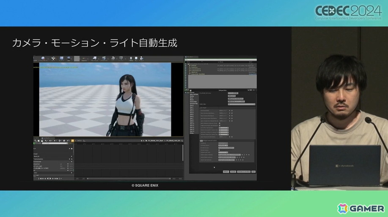Select the General category in dialog list
This screenshot has height=217, width=388.
coord(192,92)
